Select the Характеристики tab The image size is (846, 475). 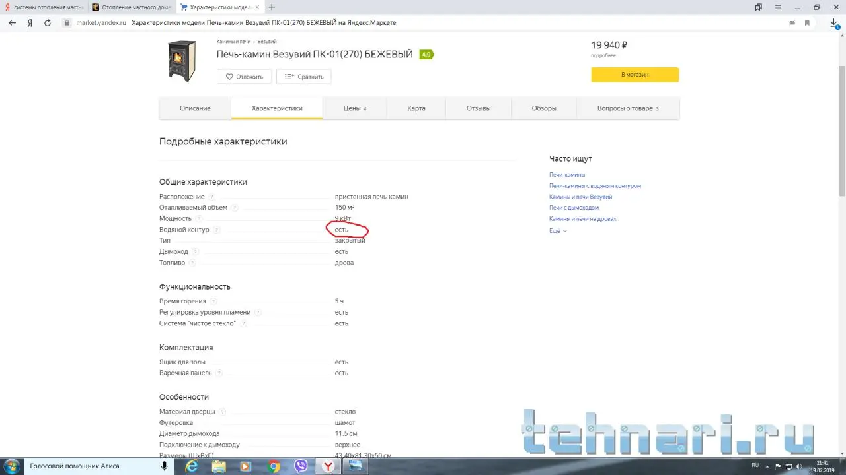click(277, 108)
